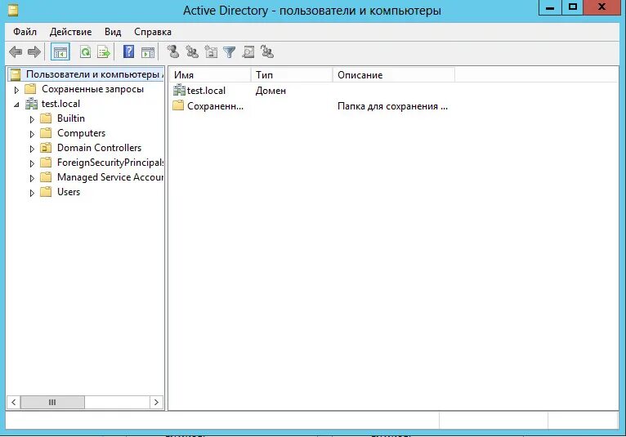Select Сохраненные запросы in the tree
Screen dimensions: 626x437
click(92, 89)
